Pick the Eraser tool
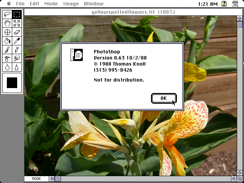Screen dimensions: 244x183 coord(17,32)
